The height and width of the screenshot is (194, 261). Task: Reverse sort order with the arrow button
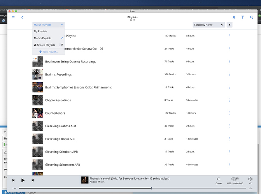coord(229,25)
